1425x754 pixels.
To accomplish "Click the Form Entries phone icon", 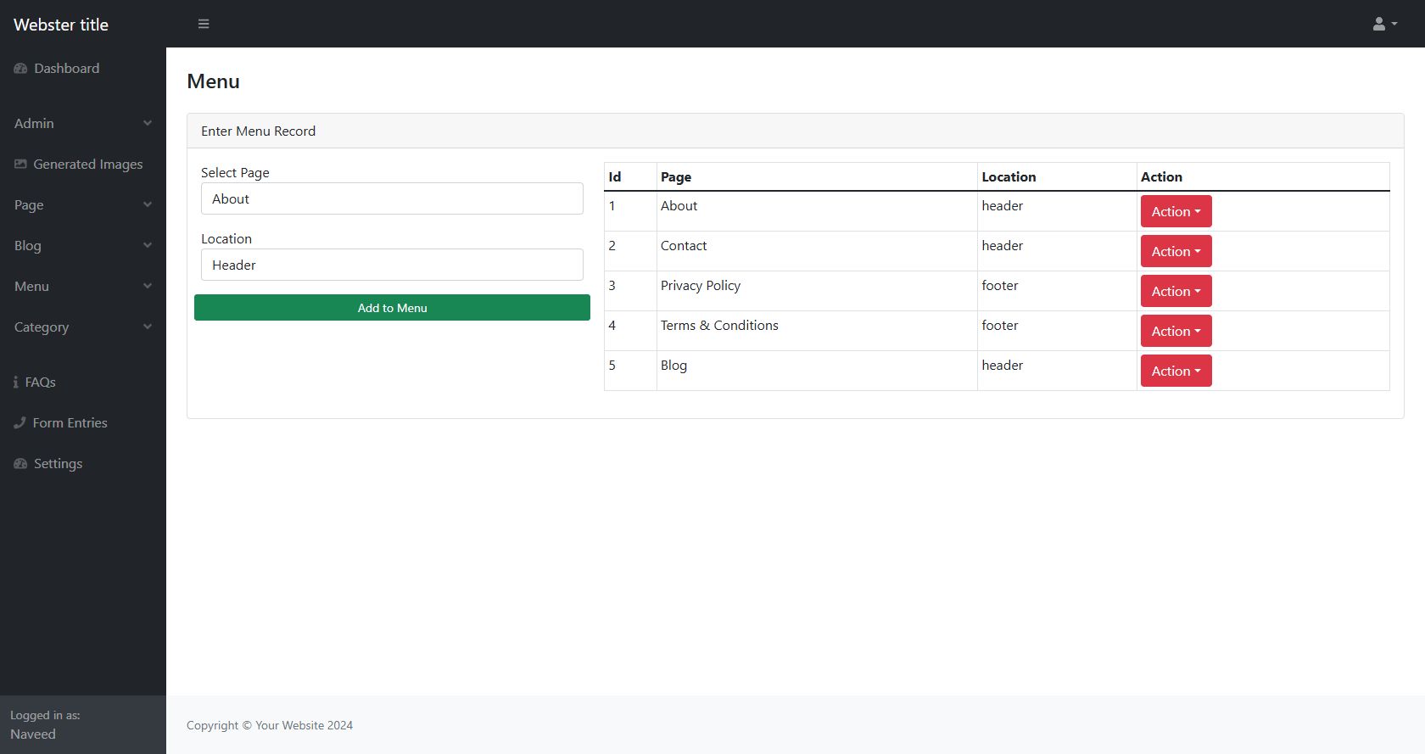I will [20, 422].
